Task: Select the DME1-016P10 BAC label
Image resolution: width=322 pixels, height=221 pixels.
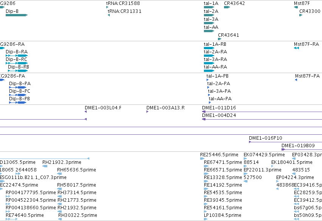Action: (x=266, y=138)
